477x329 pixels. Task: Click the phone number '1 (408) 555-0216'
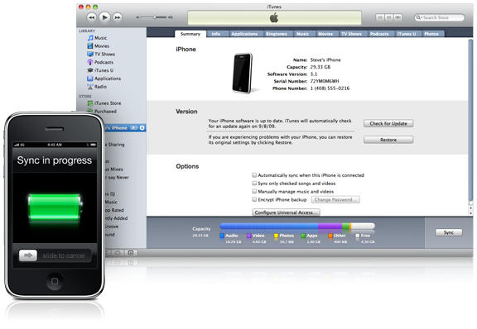330,88
